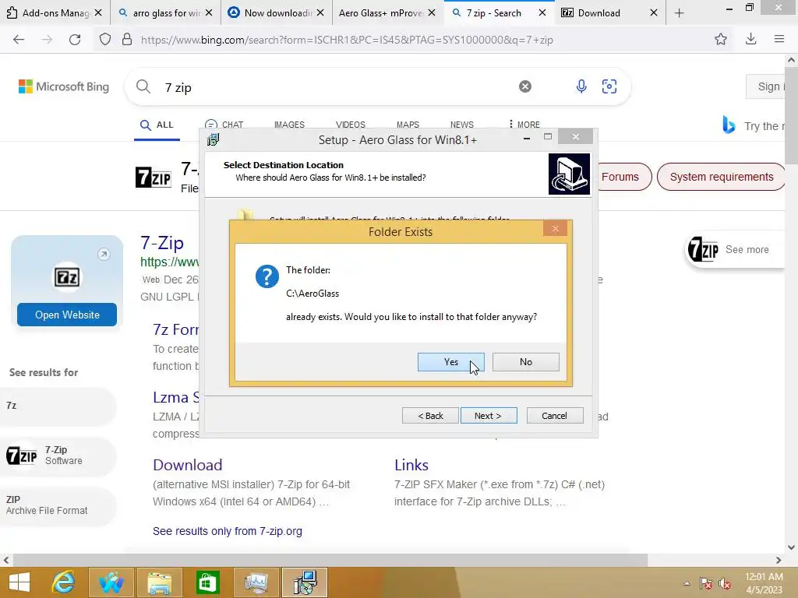Open IMAGES results tab
The height and width of the screenshot is (598, 798).
(x=289, y=125)
